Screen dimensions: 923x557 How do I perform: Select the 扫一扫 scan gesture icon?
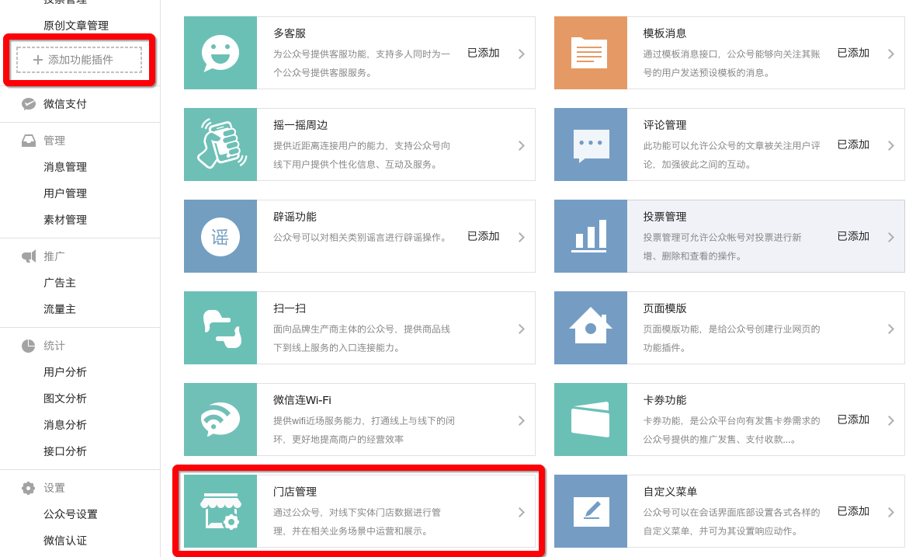click(x=220, y=328)
